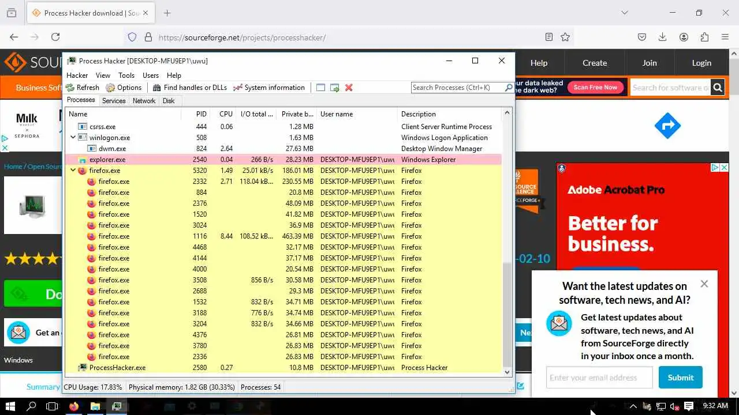Image resolution: width=739 pixels, height=415 pixels.
Task: Select the ProcessHacker.exe row
Action: [283, 368]
